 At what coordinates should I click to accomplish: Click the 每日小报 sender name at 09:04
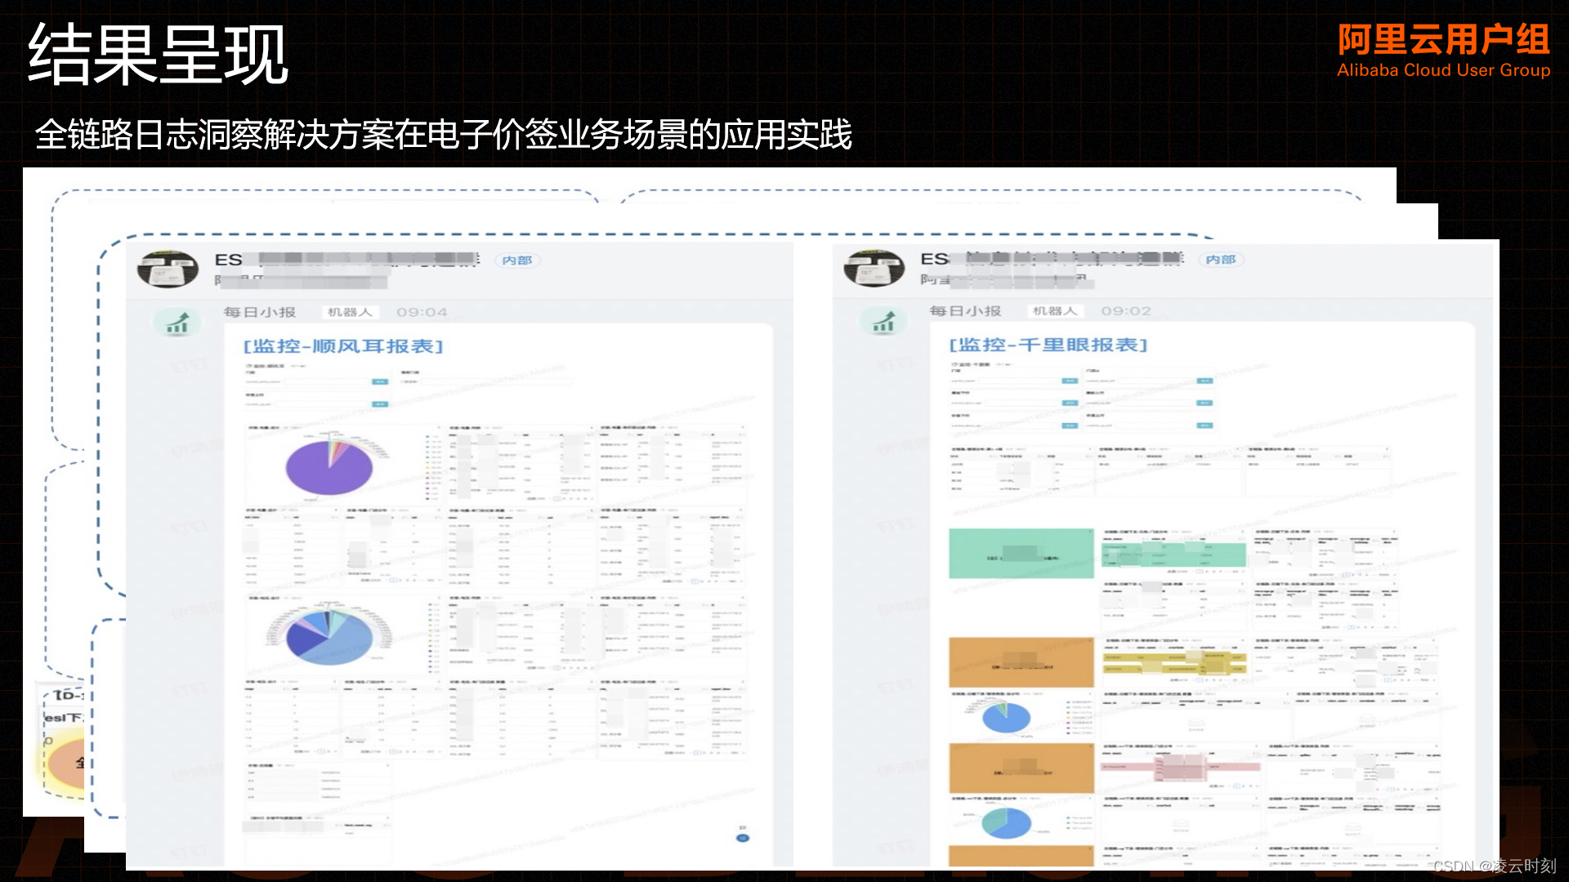[x=260, y=312]
